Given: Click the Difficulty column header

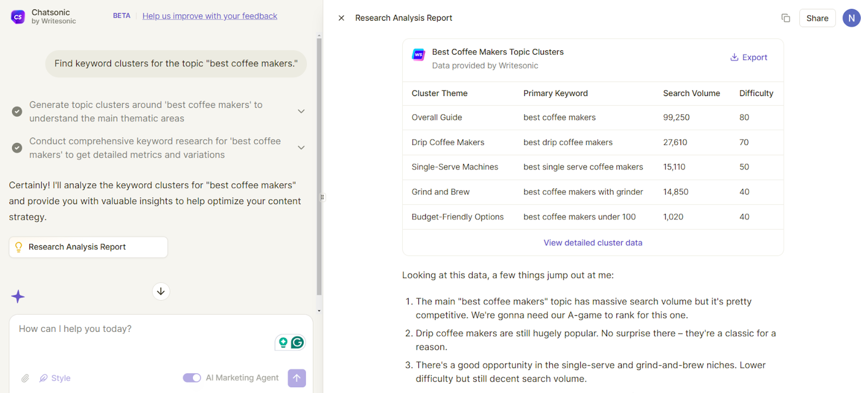Looking at the screenshot, I should (756, 93).
